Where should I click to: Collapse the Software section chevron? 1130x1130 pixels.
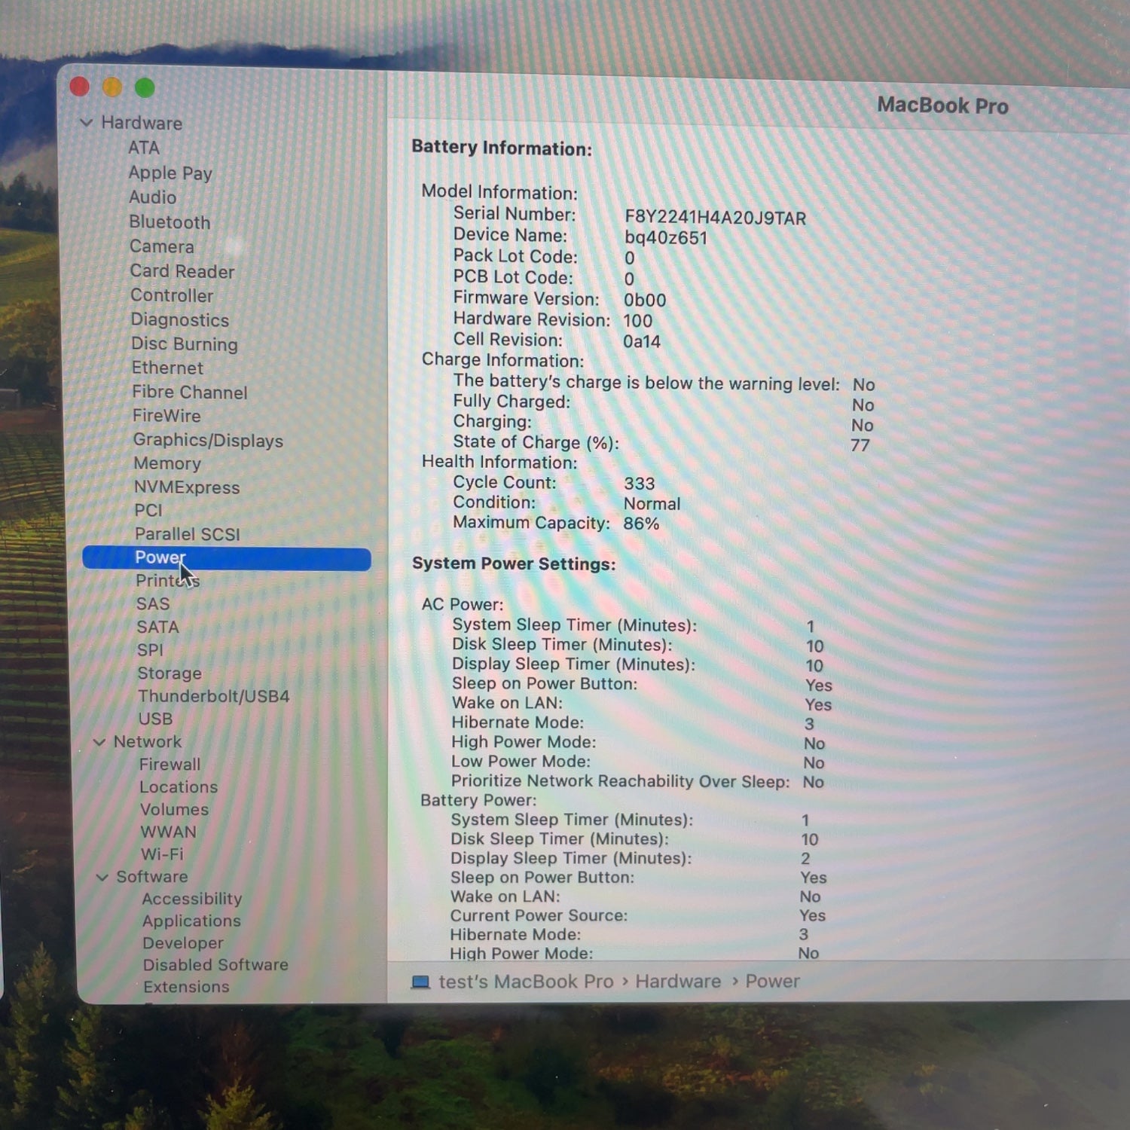pos(102,877)
